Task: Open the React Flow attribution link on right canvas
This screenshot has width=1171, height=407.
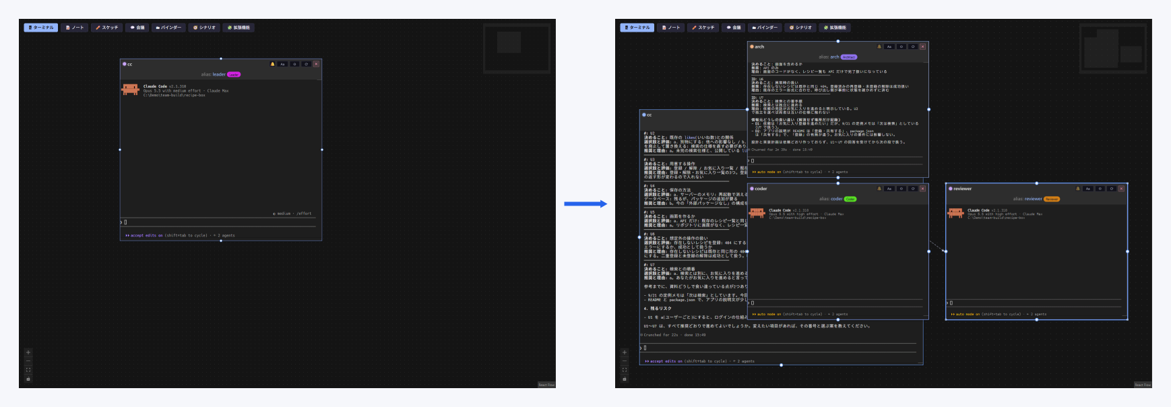Action: click(1143, 385)
